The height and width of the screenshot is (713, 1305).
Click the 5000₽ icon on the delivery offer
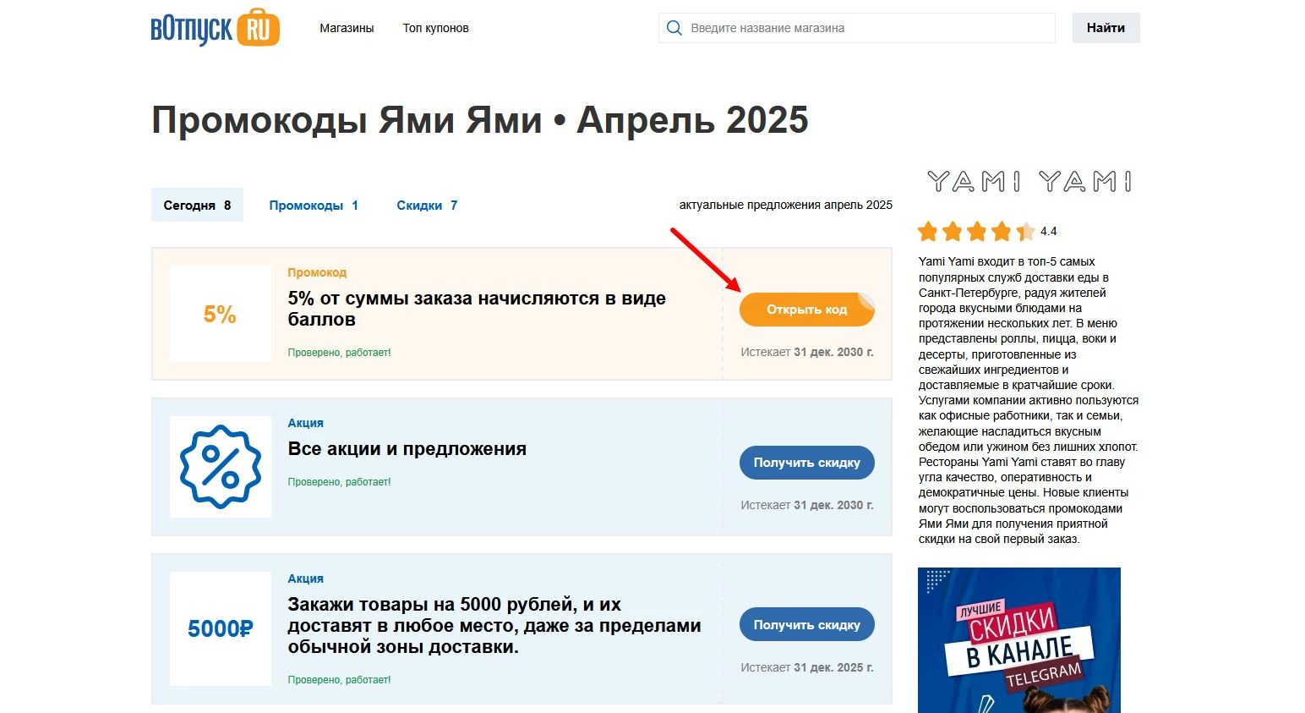pos(220,629)
